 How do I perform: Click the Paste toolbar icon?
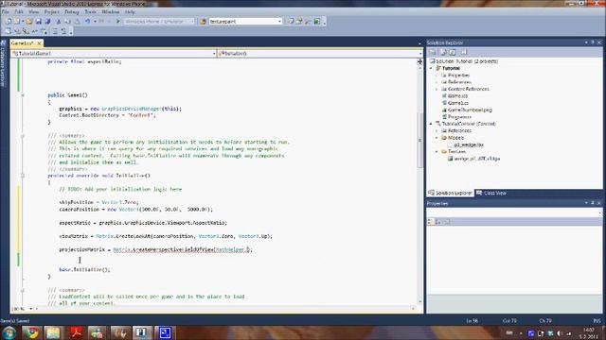[77, 22]
